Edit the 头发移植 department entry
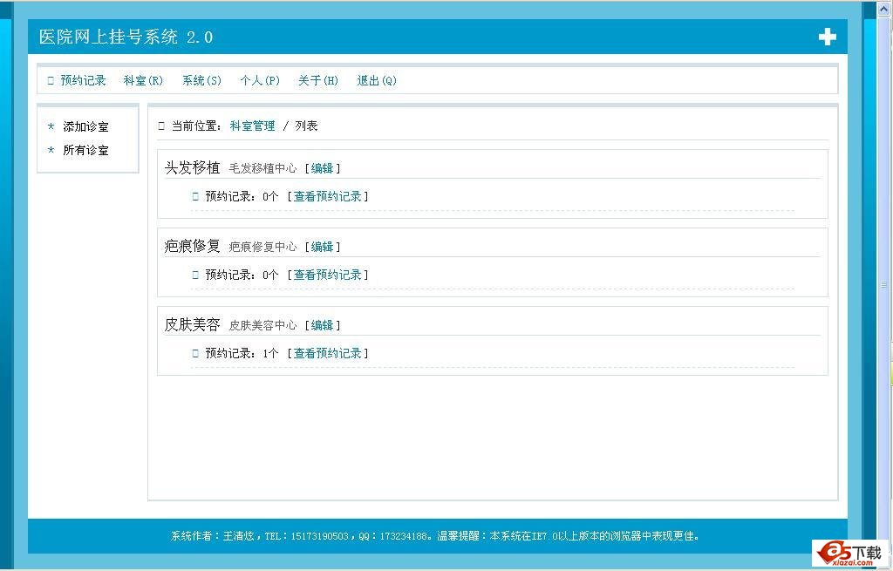The height and width of the screenshot is (571, 893). (322, 167)
